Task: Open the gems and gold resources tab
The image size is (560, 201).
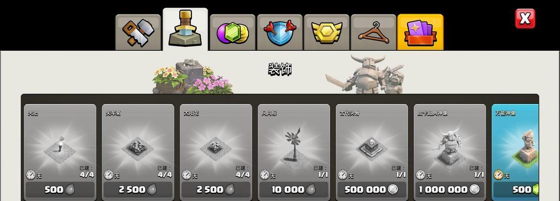Action: tap(232, 32)
